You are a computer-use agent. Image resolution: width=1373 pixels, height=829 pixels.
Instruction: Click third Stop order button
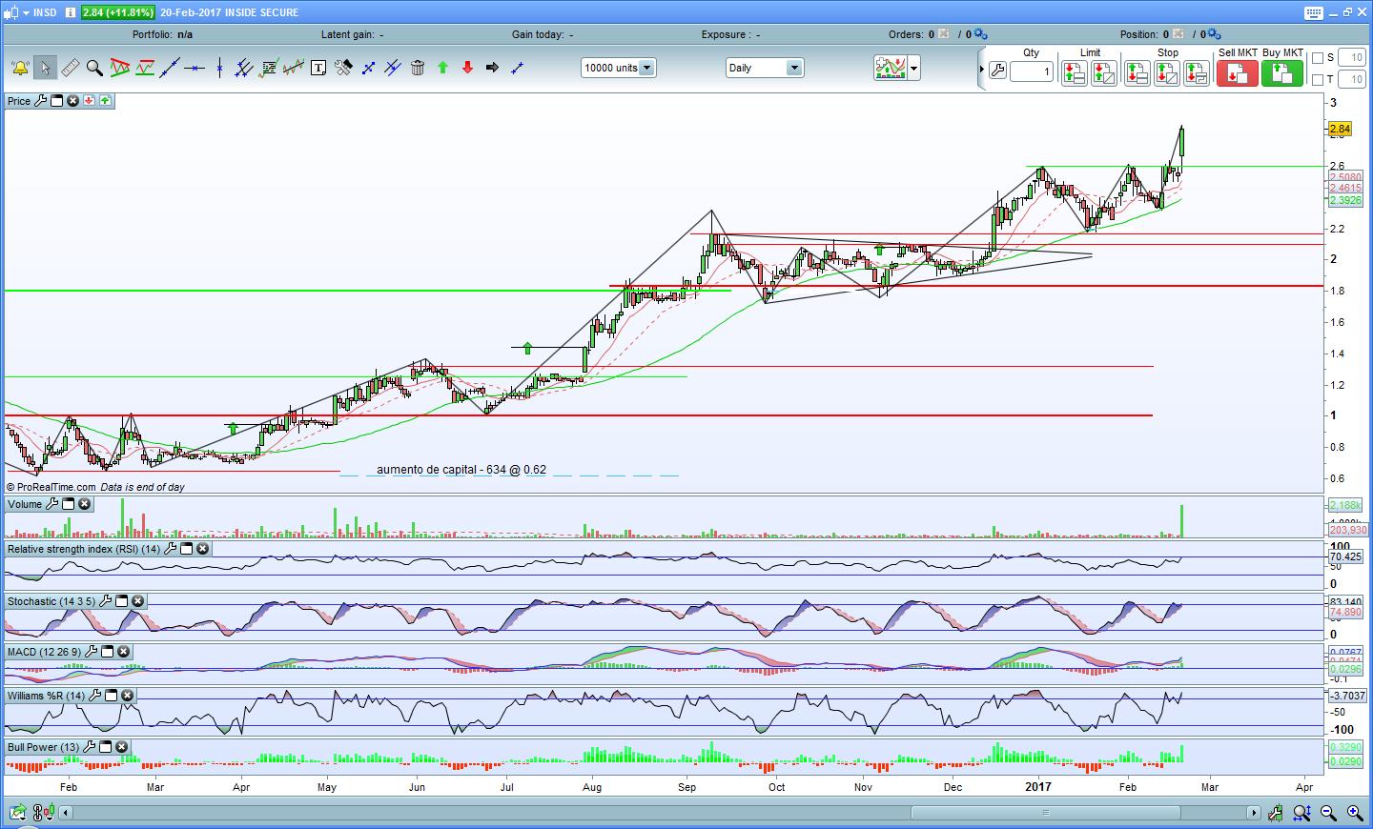[x=1197, y=73]
